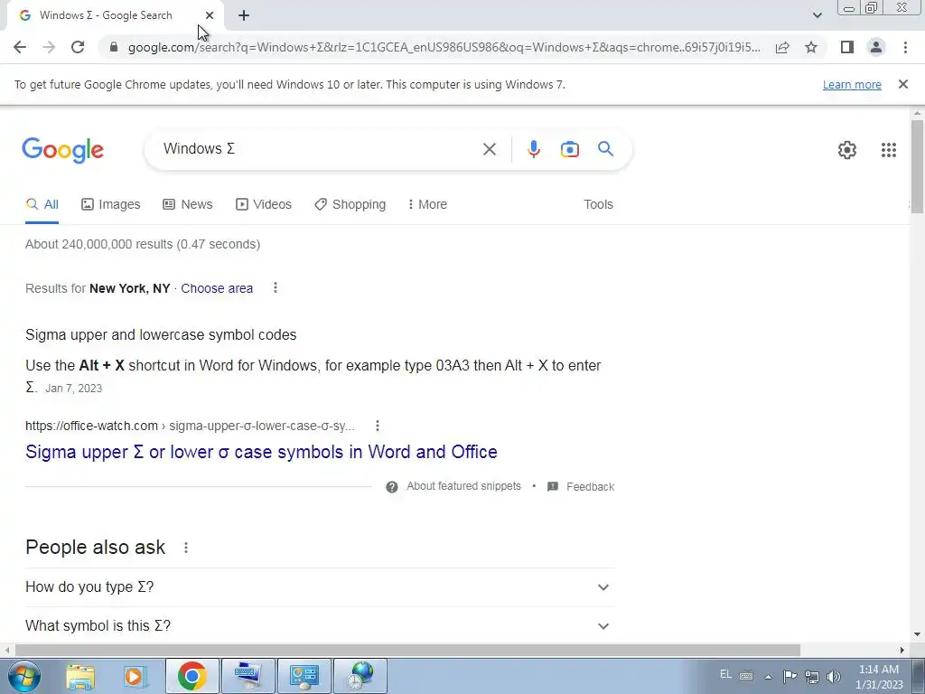Click the vertical scrollbar thumb

[x=917, y=166]
